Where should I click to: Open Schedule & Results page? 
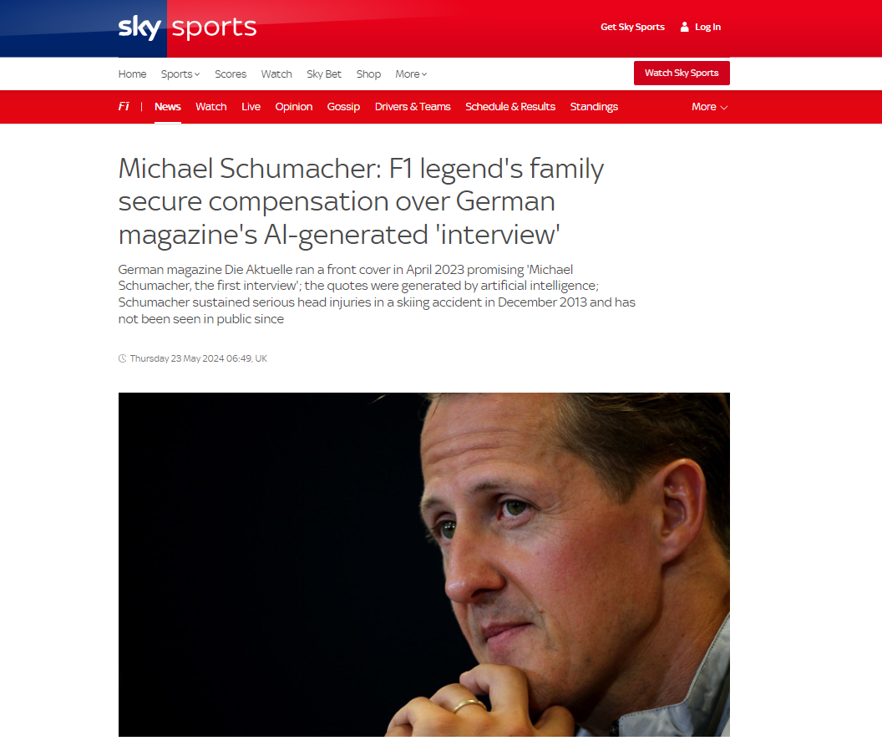tap(510, 107)
